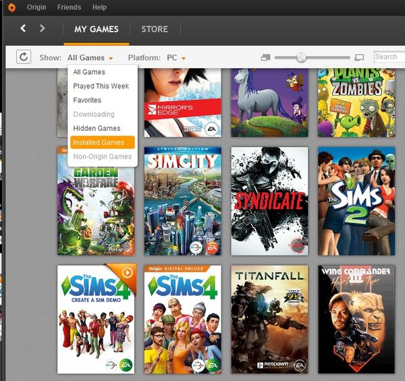
Task: Switch to the Store tab
Action: (155, 29)
